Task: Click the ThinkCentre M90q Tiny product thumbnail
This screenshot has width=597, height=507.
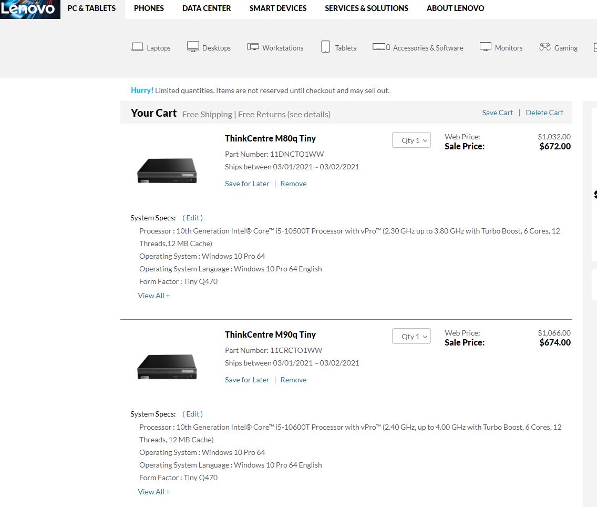Action: pos(167,366)
